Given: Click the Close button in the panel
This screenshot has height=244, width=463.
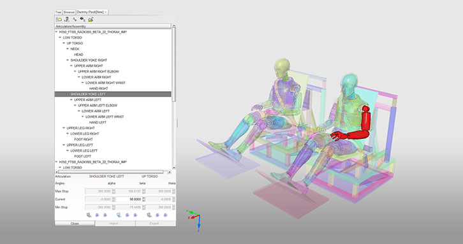Looking at the screenshot, I should click(x=75, y=224).
